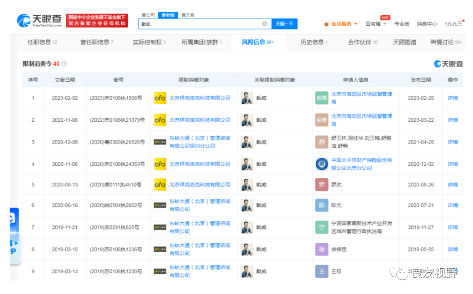The image size is (473, 294).
Task: Open 详情 for the row dated 2020-12-08
Action: pos(452,142)
